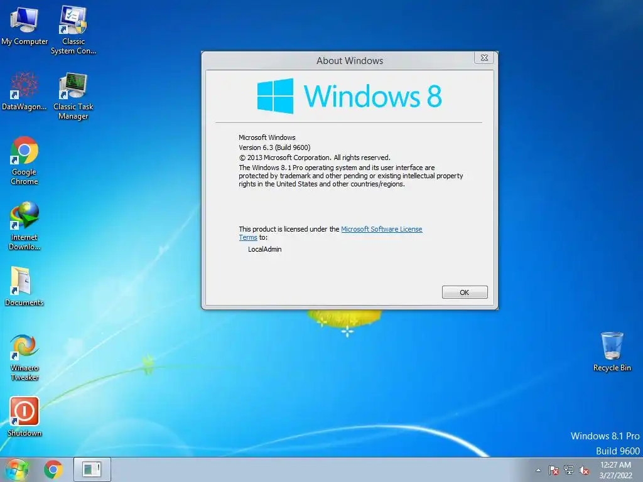Open the taskbar clock and date

click(x=615, y=470)
